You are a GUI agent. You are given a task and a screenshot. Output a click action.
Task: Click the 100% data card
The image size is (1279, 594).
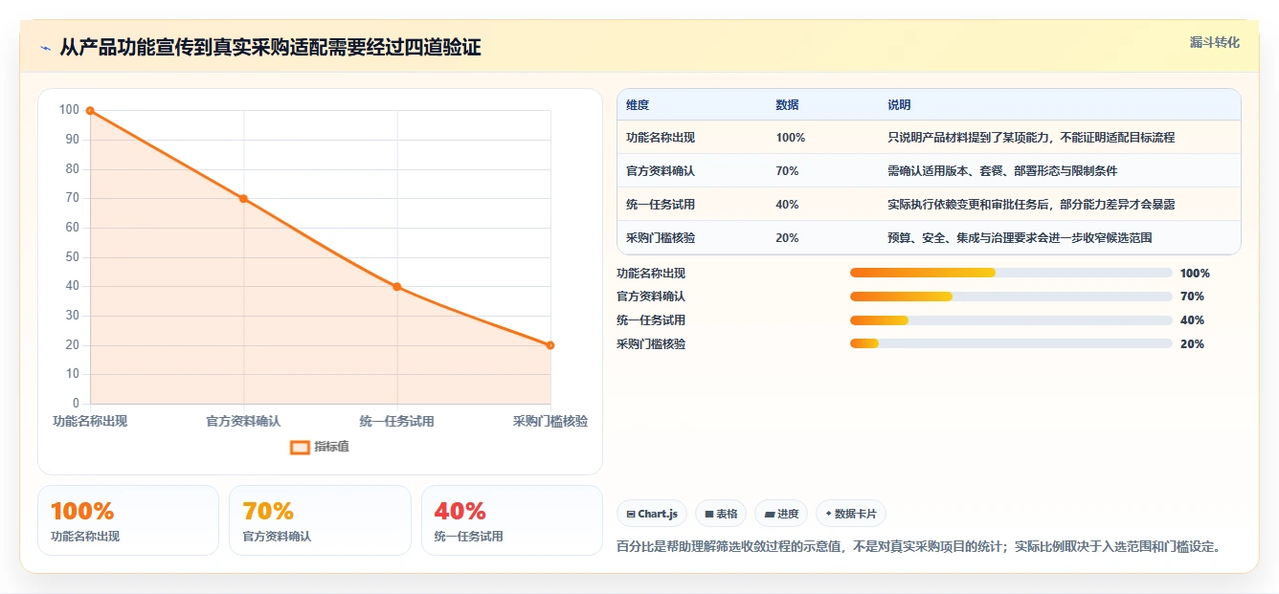[128, 520]
